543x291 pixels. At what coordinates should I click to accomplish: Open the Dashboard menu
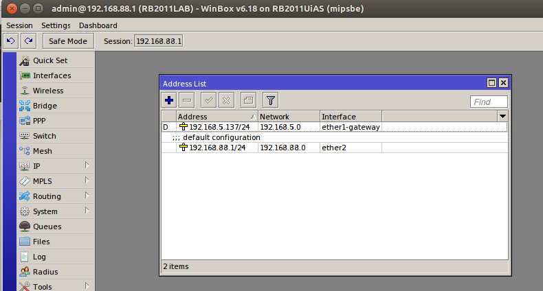pyautogui.click(x=98, y=25)
